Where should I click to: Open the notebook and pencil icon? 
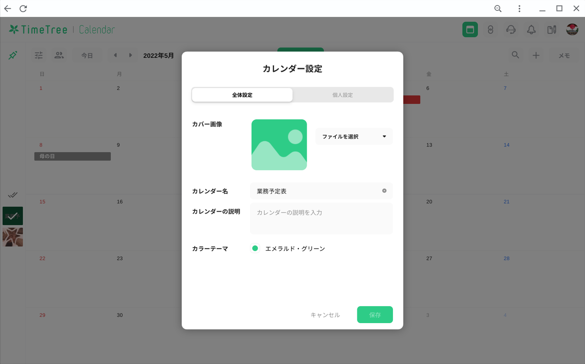[x=551, y=30]
